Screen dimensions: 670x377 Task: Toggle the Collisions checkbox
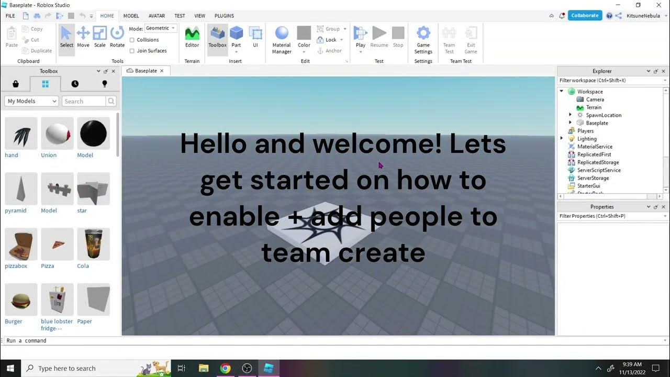click(132, 40)
